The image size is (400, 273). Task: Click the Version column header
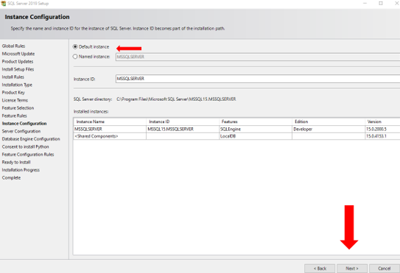tap(382, 121)
